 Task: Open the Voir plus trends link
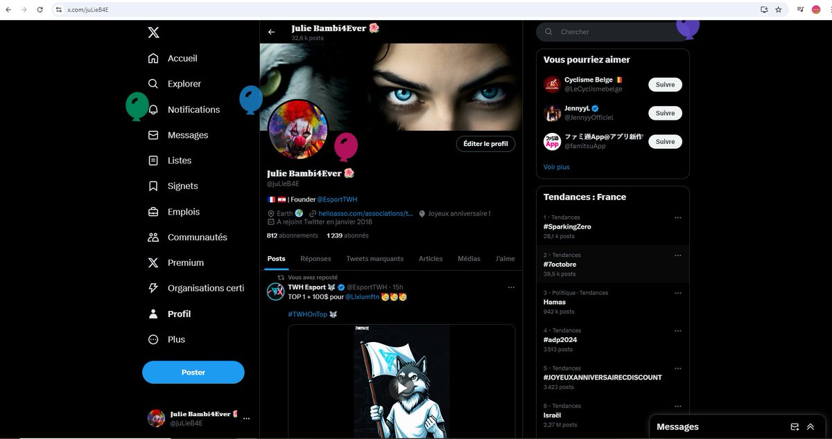click(556, 167)
